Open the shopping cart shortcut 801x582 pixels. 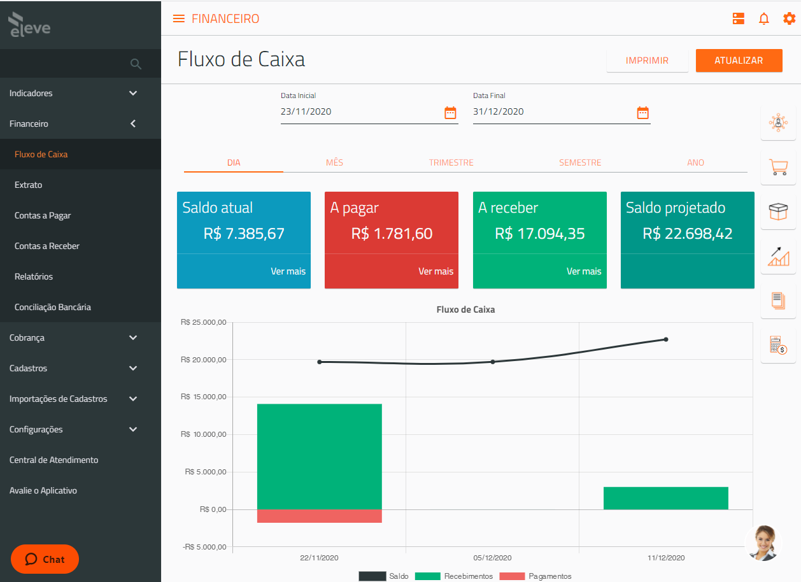point(778,167)
